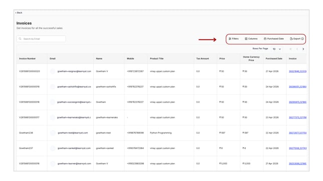
Task: Open the Rows Per Page dropdown
Action: (x=277, y=49)
